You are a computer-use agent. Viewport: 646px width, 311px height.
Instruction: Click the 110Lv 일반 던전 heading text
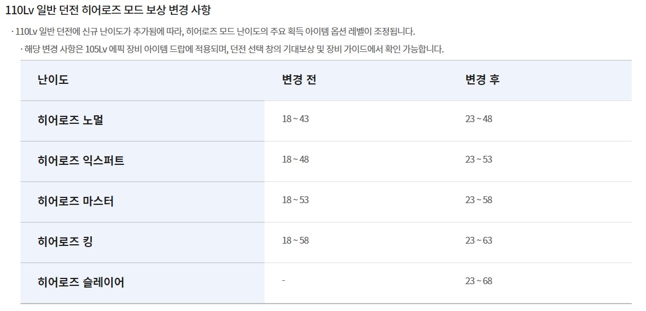tap(108, 10)
